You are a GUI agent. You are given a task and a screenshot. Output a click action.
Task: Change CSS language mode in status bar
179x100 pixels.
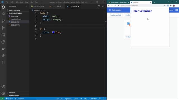(86, 99)
